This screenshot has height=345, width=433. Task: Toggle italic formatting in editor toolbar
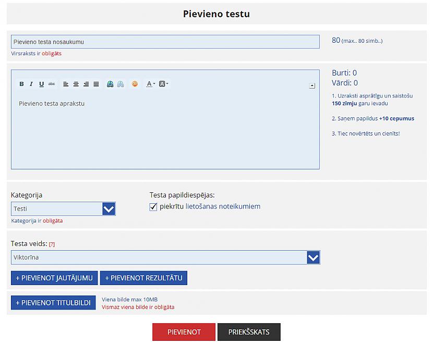pos(31,84)
